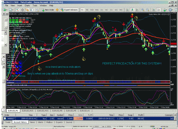Open the Trade terminal tab
This screenshot has width=178, height=129.
tap(8, 122)
